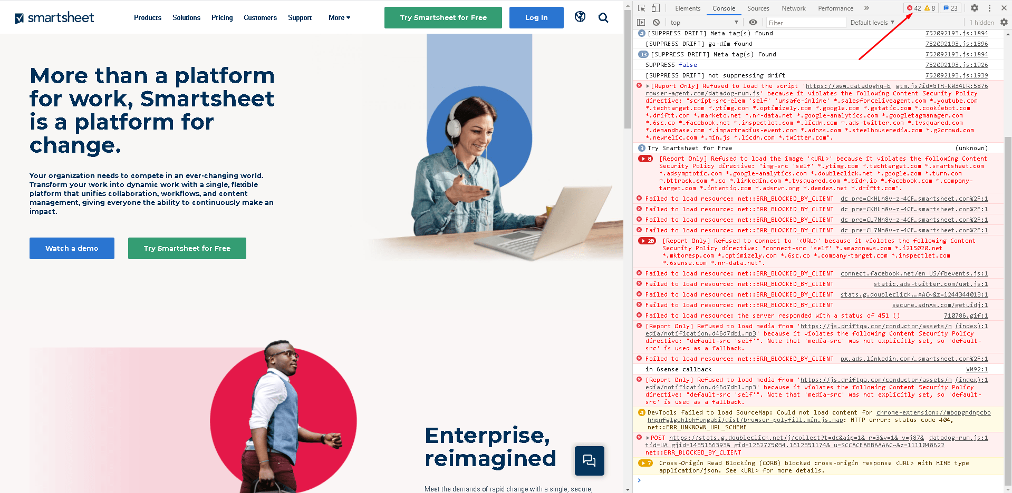Viewport: 1012px width, 493px height.
Task: Click the inspect element picker icon
Action: tap(641, 8)
